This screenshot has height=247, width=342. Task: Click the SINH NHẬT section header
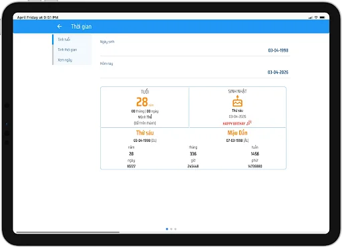(237, 91)
